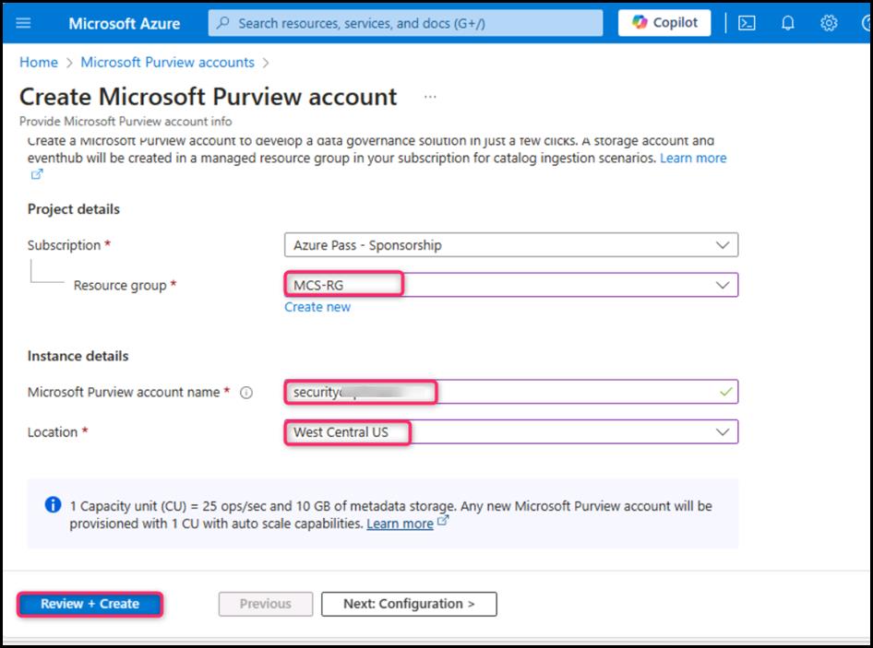Expand the Subscription dropdown
Image resolution: width=873 pixels, height=648 pixels.
point(721,245)
